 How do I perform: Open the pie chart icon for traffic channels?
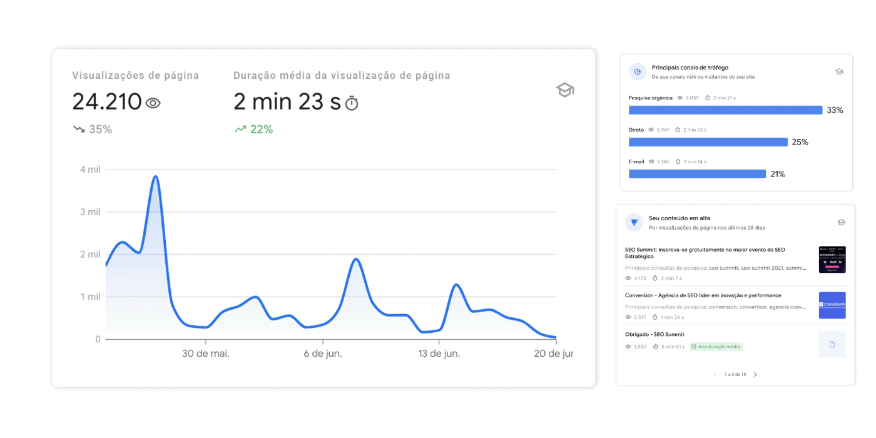click(x=637, y=71)
